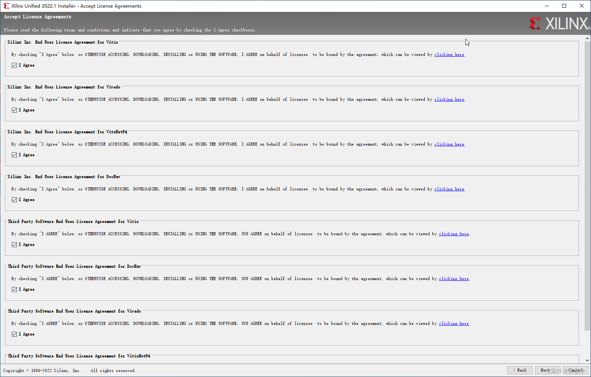Image resolution: width=591 pixels, height=377 pixels.
Task: Click 'Xilinx Inc. End User License Agreement for DocNav' heading
Action: coord(64,177)
